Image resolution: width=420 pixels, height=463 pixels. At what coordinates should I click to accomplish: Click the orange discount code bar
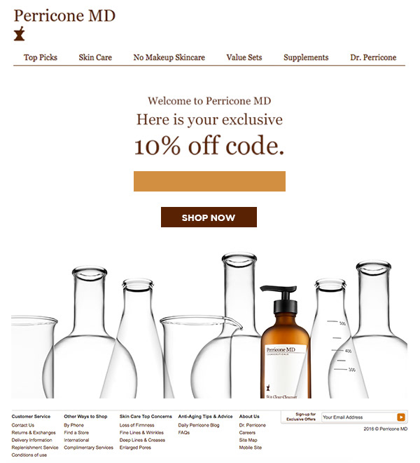pos(209,181)
